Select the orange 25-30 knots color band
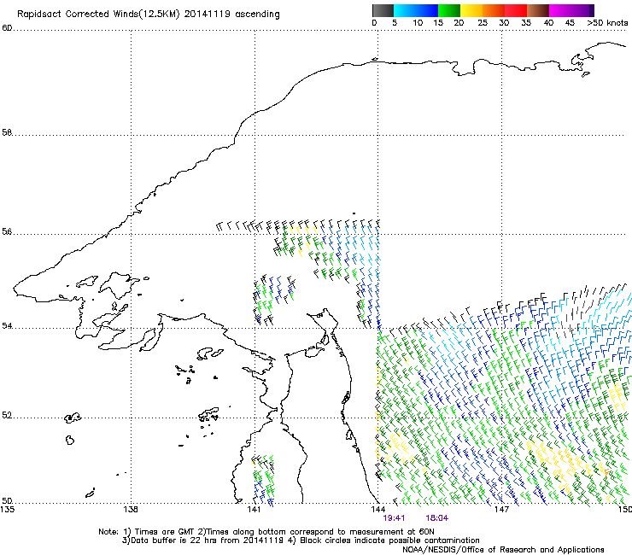Viewport: 632px width, 555px height. pyautogui.click(x=494, y=10)
